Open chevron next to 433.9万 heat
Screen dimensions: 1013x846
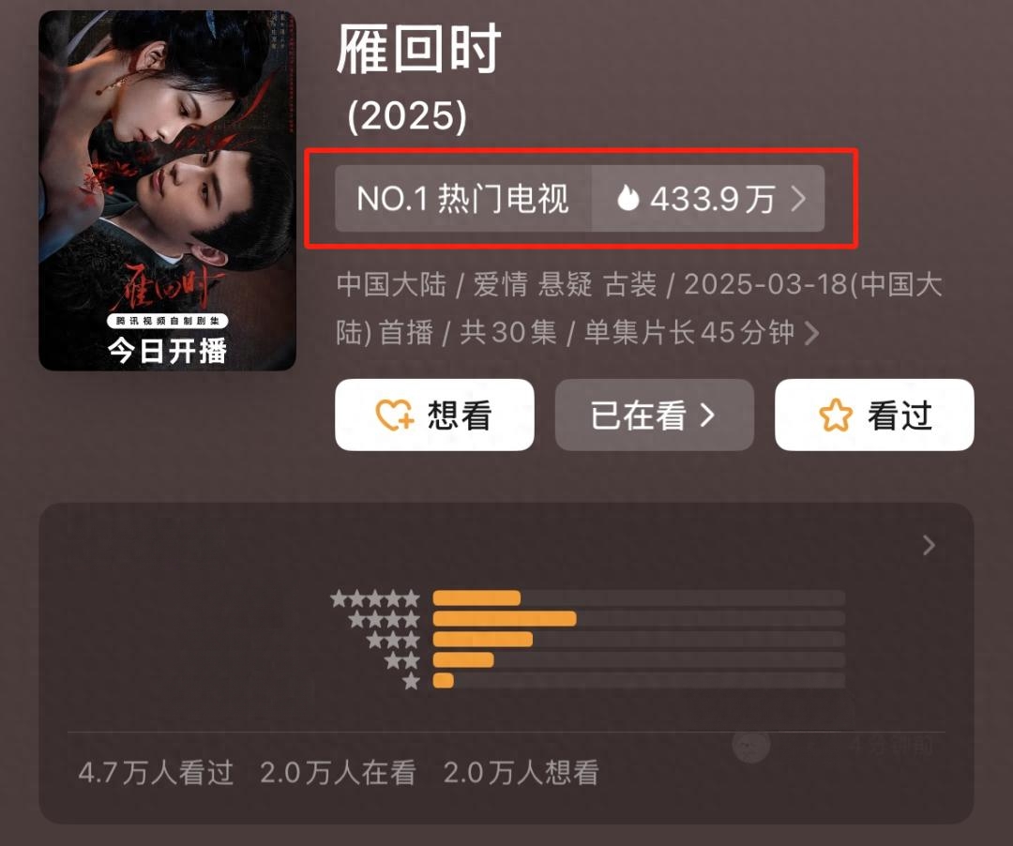click(798, 198)
